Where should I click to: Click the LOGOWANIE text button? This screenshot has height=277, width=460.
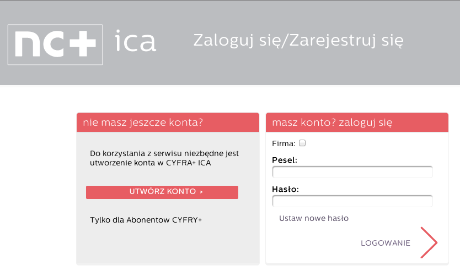pos(386,243)
